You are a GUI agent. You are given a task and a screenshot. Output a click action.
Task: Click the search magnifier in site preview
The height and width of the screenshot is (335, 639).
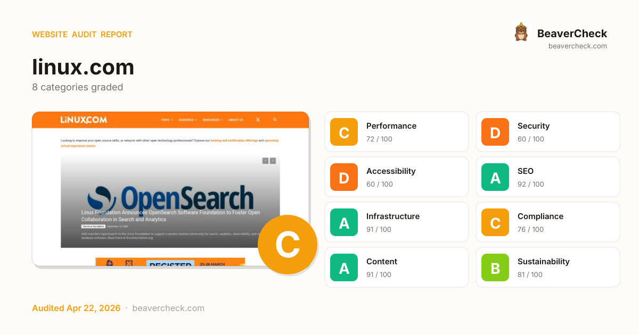click(275, 120)
